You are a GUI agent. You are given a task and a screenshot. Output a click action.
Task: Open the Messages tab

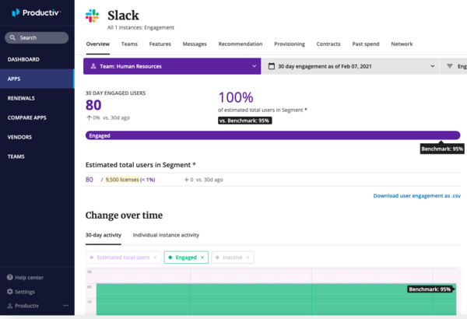(195, 44)
